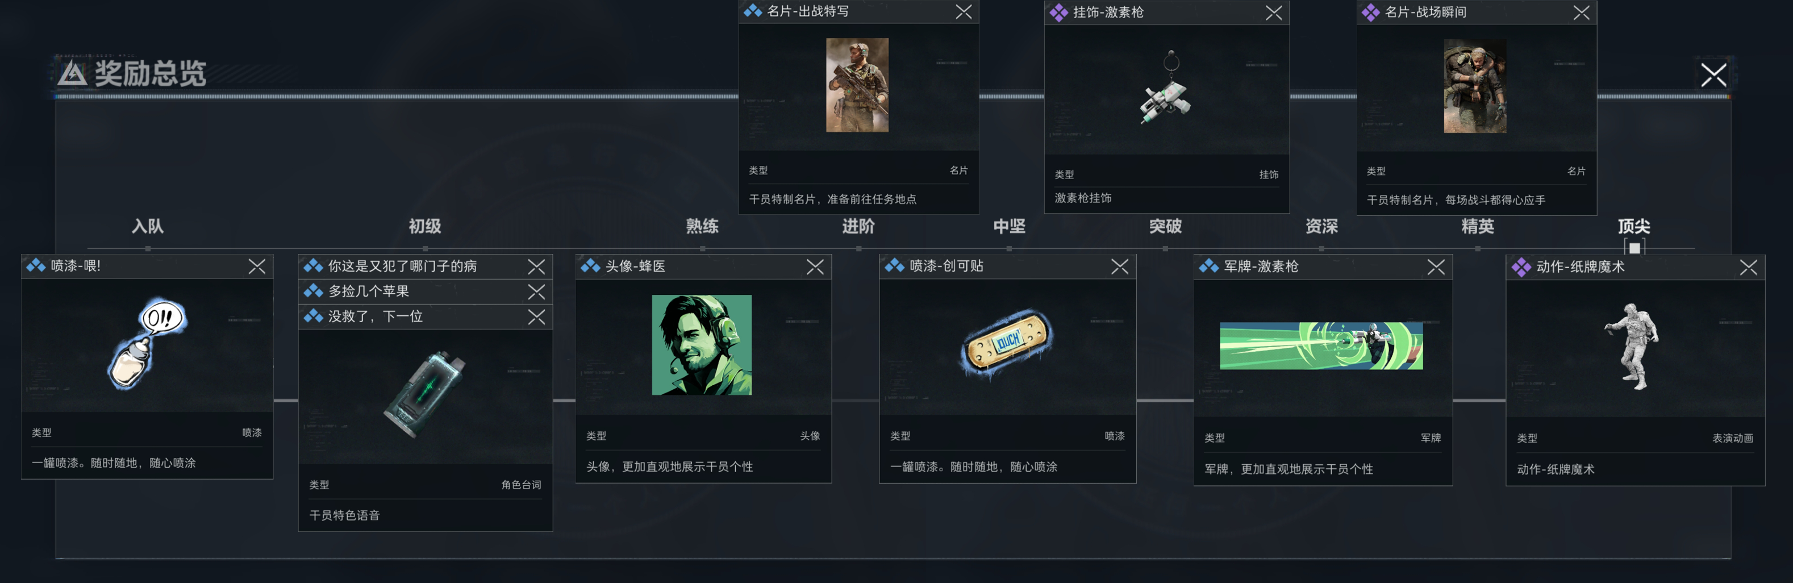Close the 喷漆-喂! tooltip card
Viewport: 1793px width, 583px height.
point(257,266)
